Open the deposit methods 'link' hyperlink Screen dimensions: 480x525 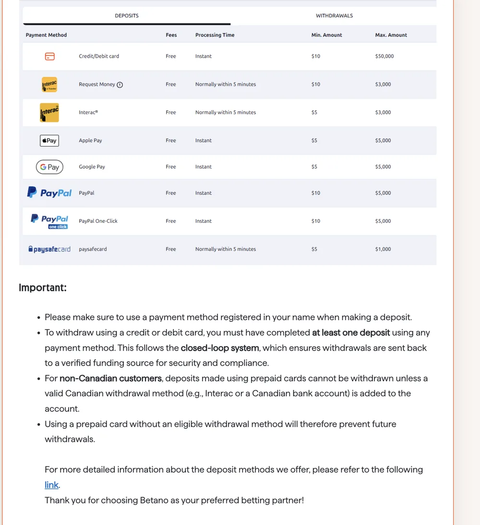pyautogui.click(x=51, y=485)
